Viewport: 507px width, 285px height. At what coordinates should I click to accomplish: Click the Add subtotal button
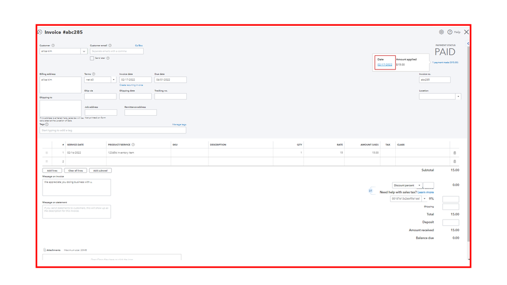click(x=100, y=170)
